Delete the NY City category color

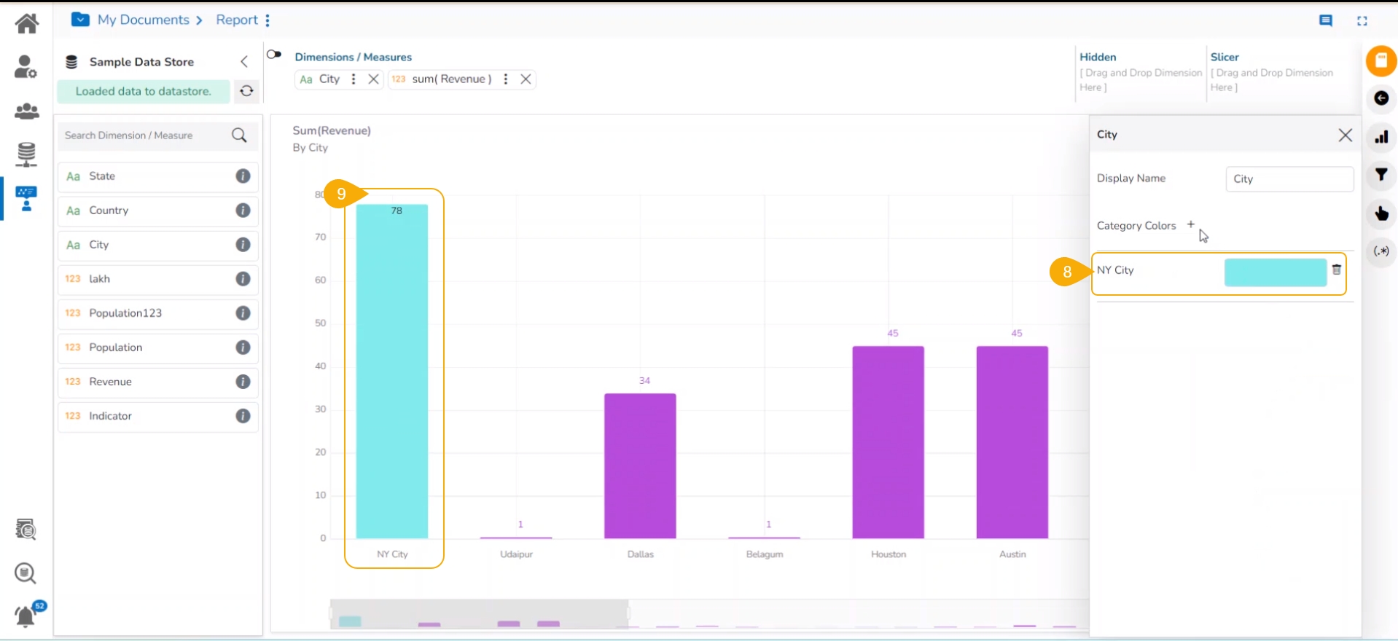(1336, 270)
